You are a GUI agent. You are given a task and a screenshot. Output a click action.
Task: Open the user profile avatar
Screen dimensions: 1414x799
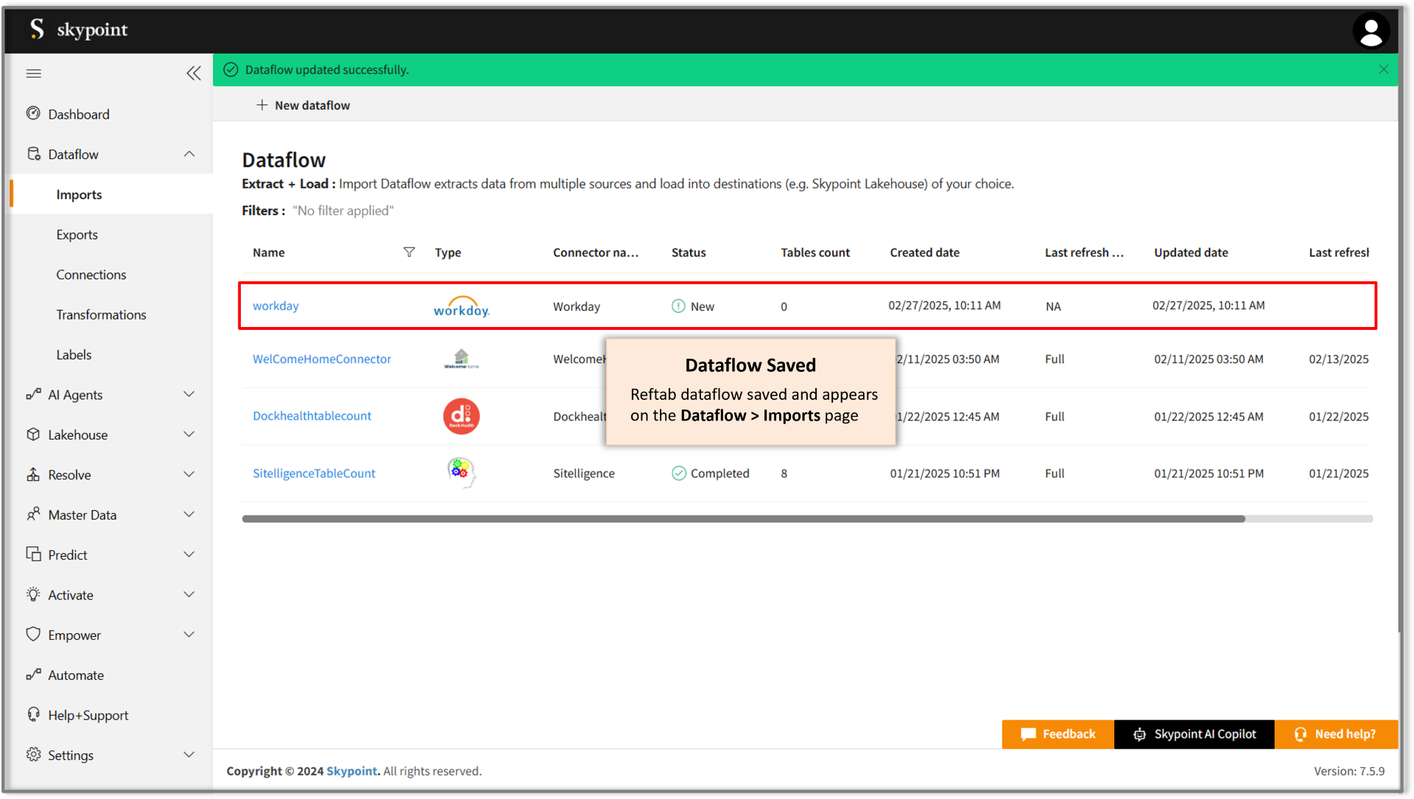click(x=1371, y=31)
